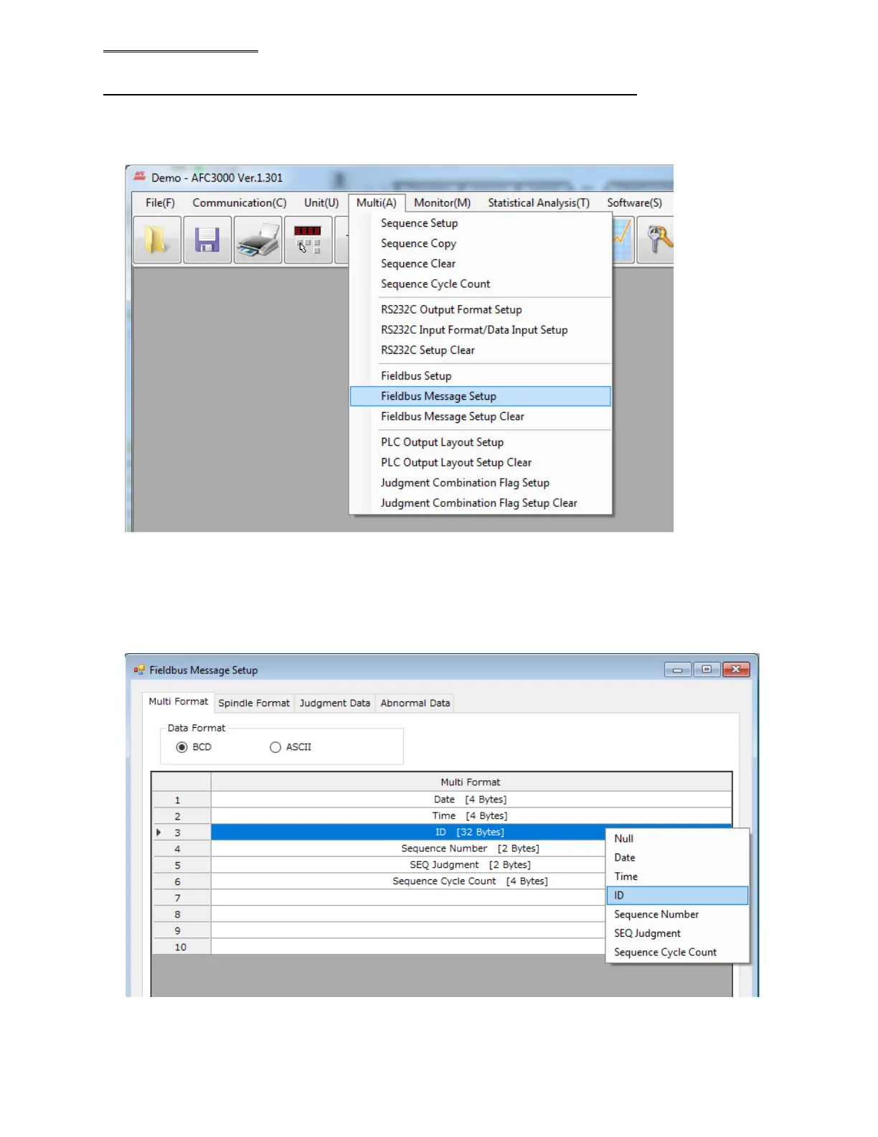
Task: Open the Software(S) menu
Action: (635, 203)
